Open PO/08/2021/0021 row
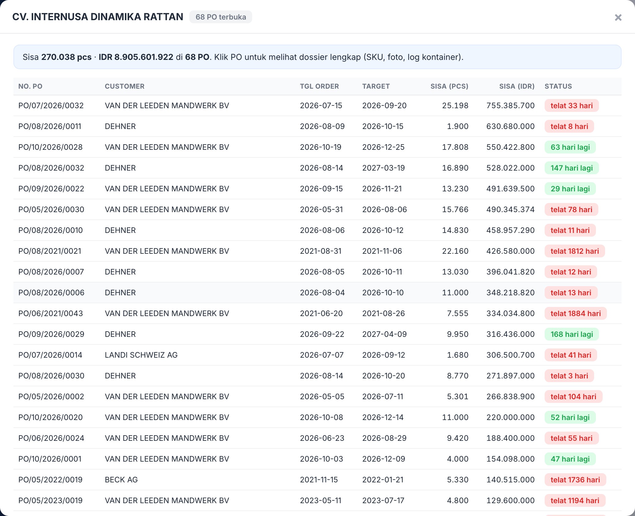This screenshot has width=635, height=516. coord(317,251)
